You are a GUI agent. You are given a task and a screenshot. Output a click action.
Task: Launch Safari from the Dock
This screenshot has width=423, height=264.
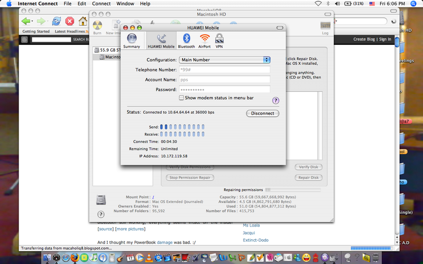(66, 258)
